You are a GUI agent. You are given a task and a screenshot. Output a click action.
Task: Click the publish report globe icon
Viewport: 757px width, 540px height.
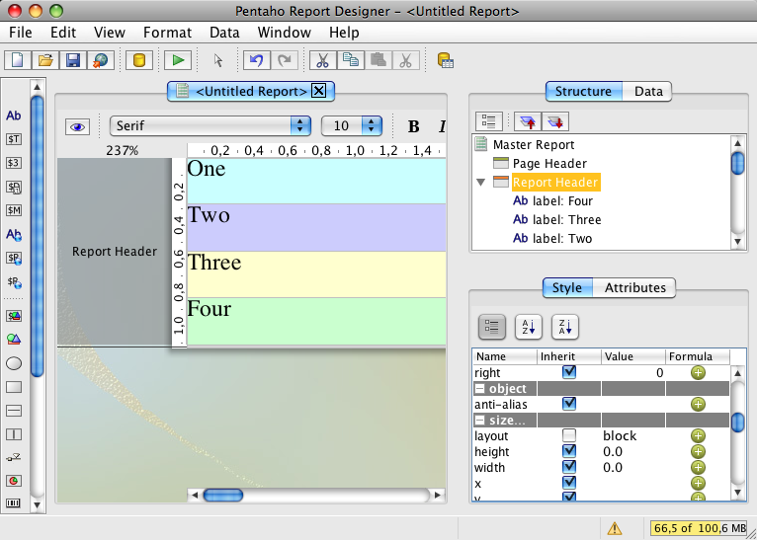pos(101,60)
